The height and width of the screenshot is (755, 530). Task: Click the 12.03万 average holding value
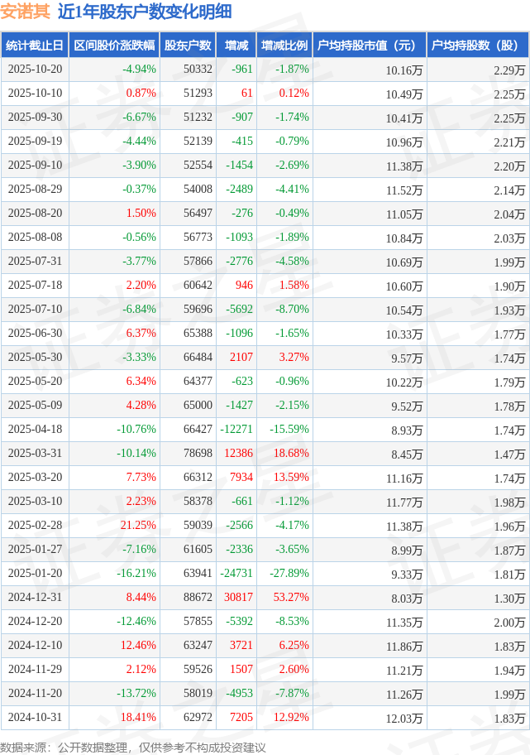(403, 718)
